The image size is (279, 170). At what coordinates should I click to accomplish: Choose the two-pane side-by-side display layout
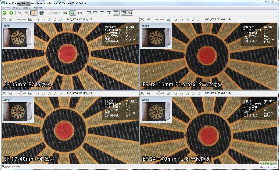[102, 13]
